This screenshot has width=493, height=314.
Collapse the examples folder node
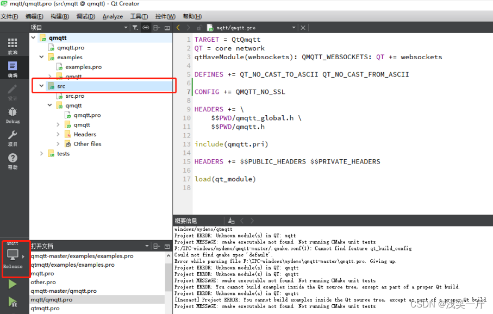tap(41, 57)
